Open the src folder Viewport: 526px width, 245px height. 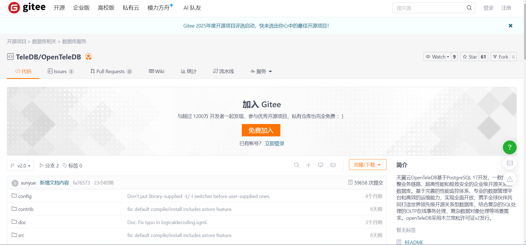[21, 235]
